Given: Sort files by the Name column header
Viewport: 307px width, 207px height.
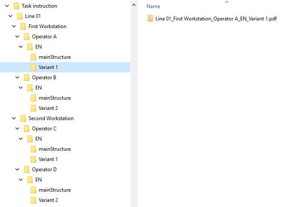Looking at the screenshot, I should (x=153, y=6).
